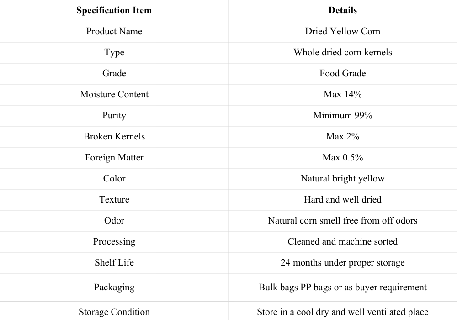The height and width of the screenshot is (320, 457).
Task: Select the Minimum 99% purity cell
Action: [x=343, y=116]
